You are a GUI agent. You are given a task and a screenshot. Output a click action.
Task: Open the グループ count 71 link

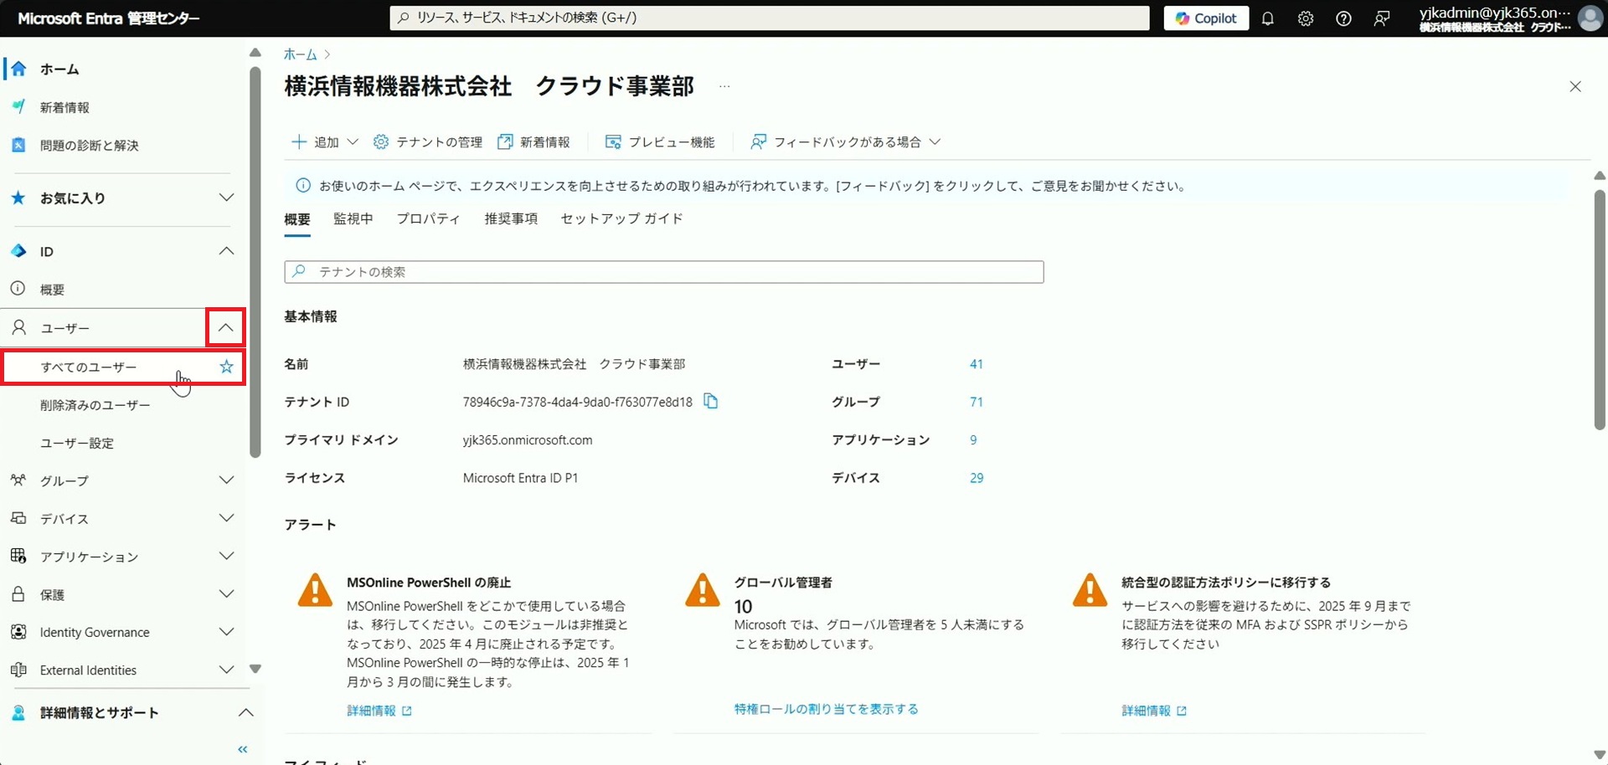(977, 402)
